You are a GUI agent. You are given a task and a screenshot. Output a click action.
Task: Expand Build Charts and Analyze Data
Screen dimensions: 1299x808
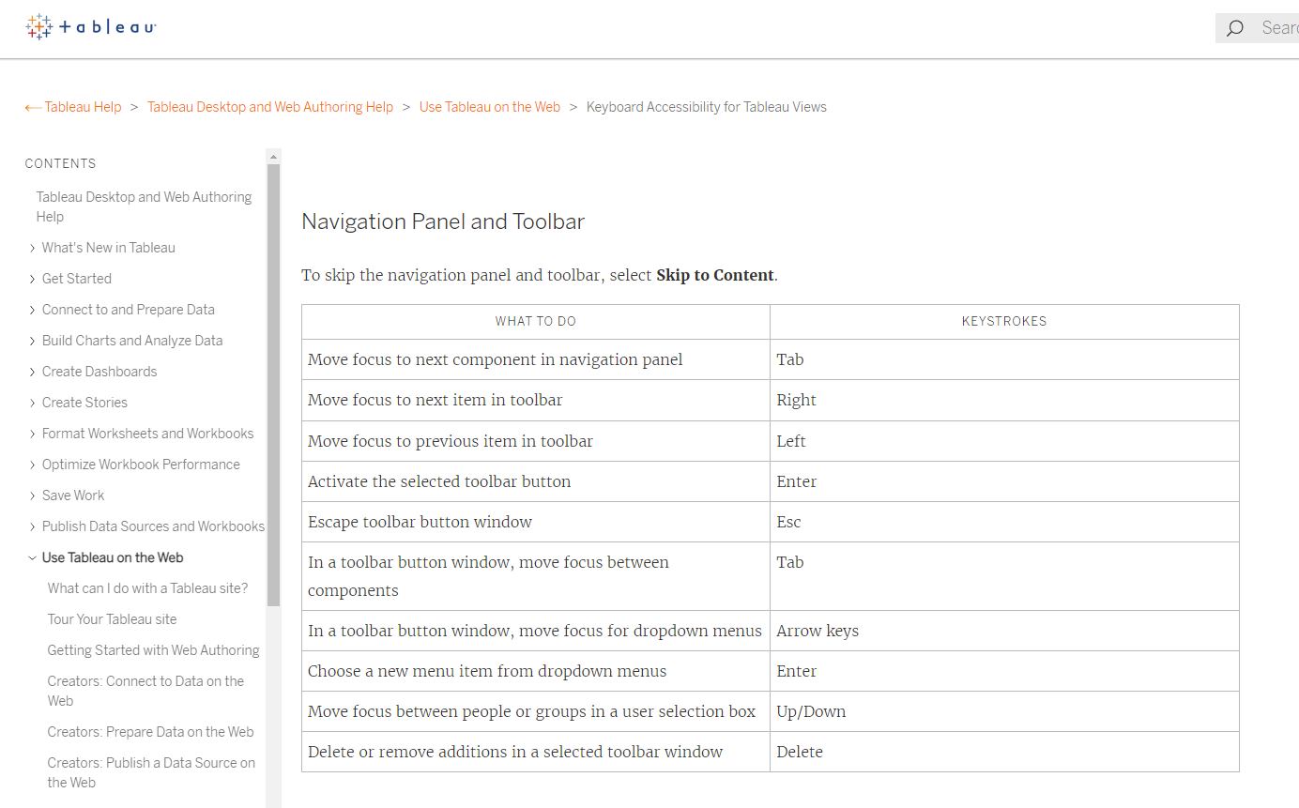click(33, 342)
